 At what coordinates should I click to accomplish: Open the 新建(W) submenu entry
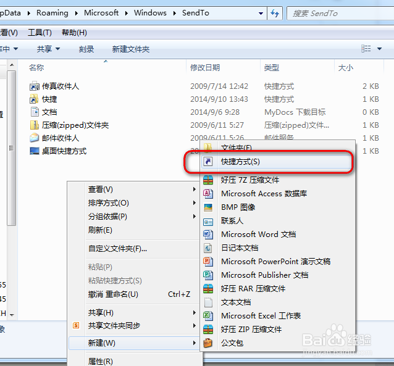tap(135, 343)
